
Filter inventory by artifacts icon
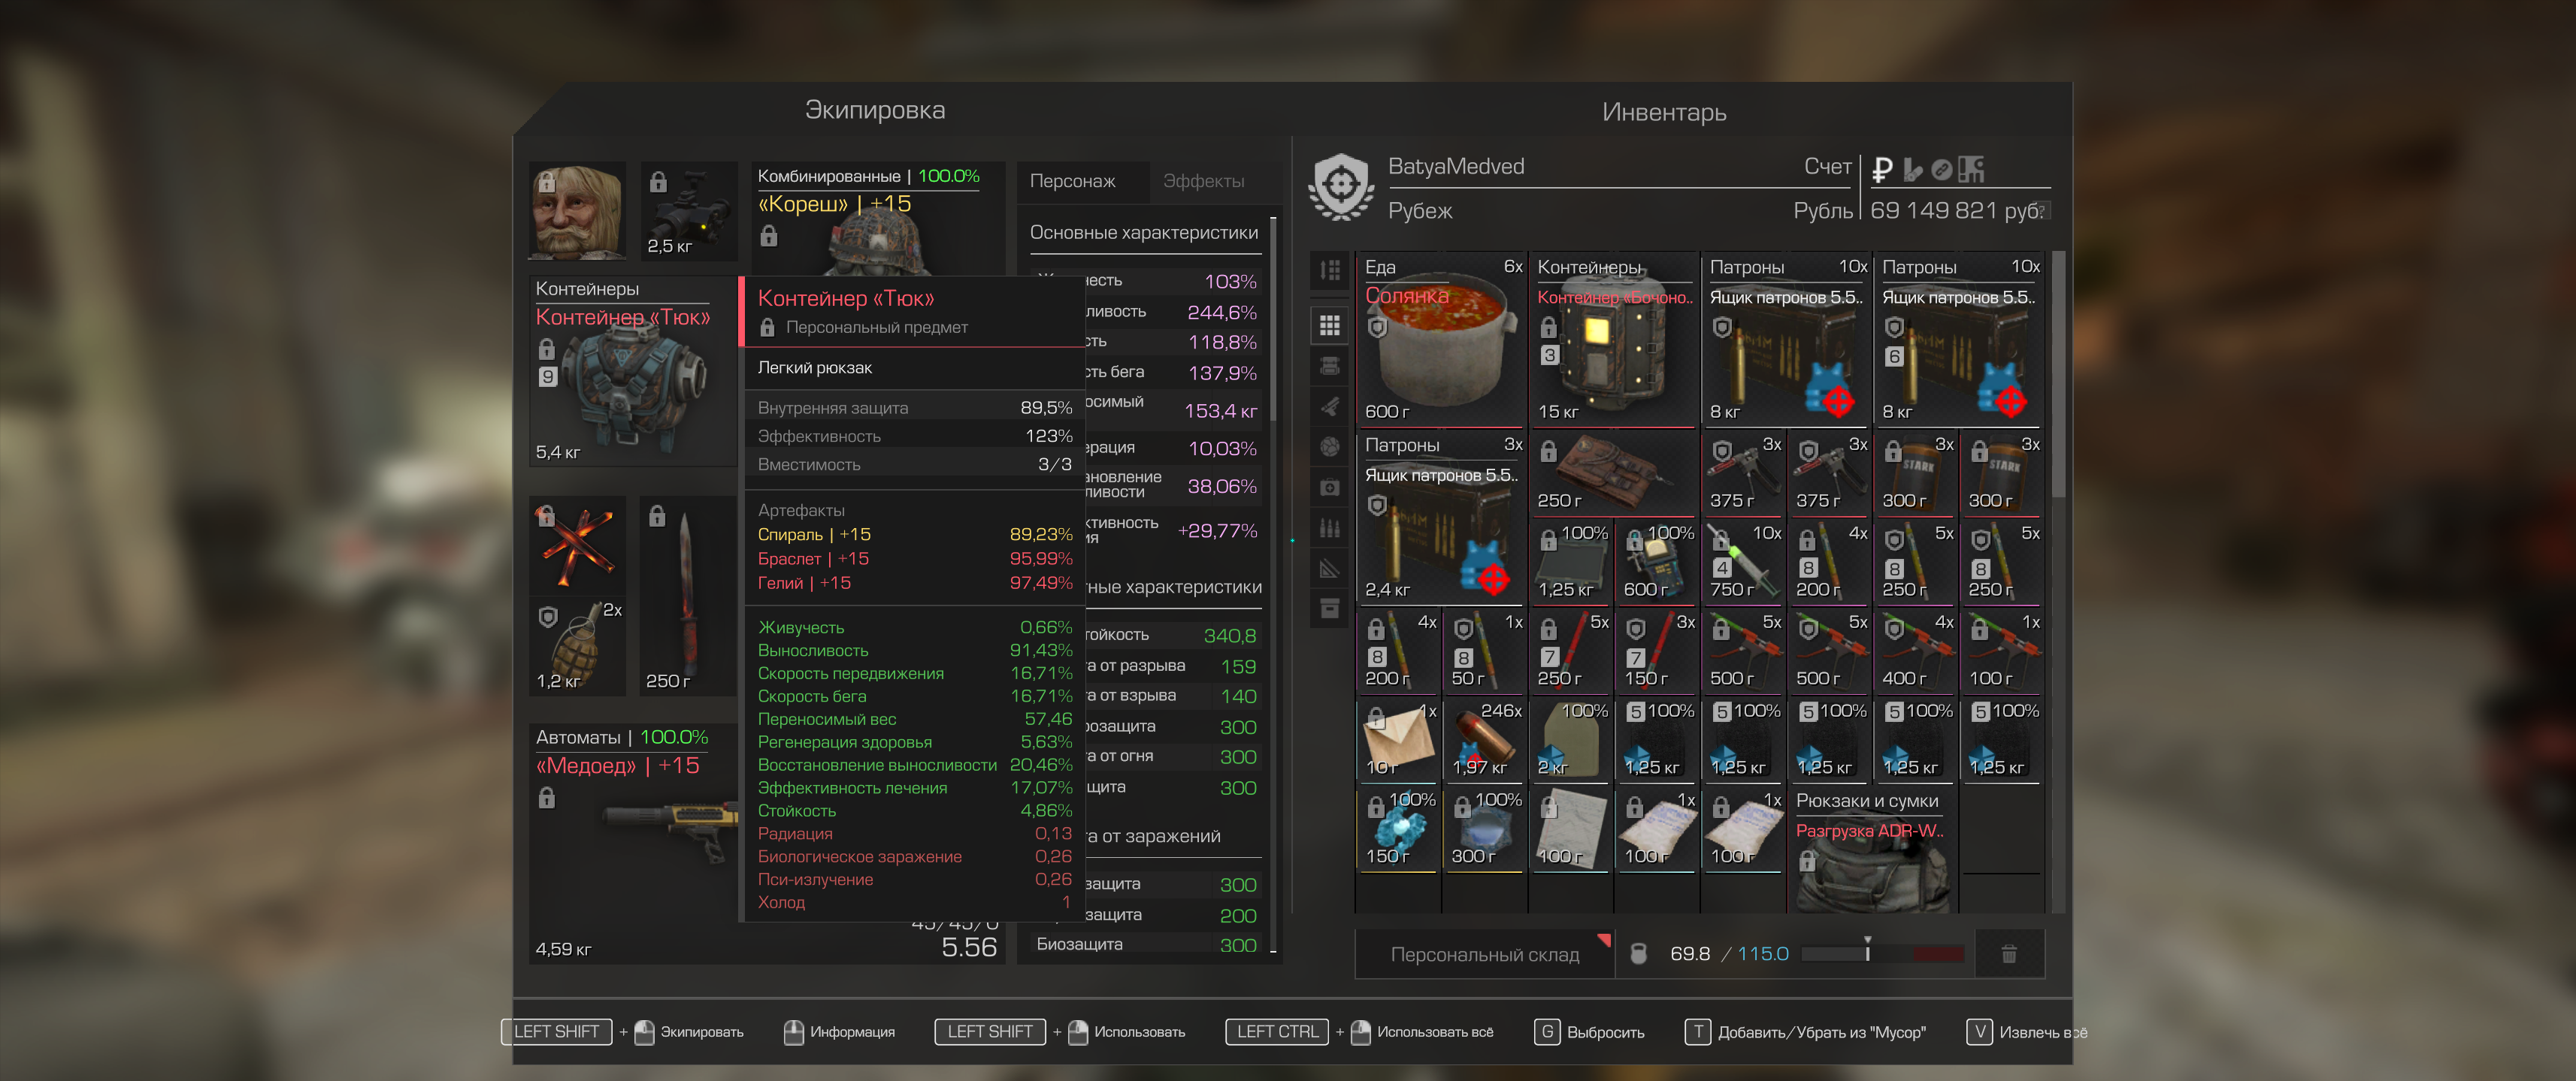1329,448
